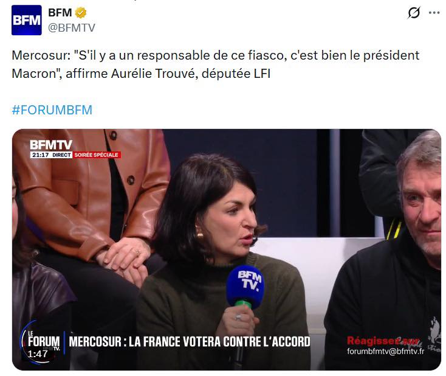Open the three-dot more options menu

click(x=434, y=13)
